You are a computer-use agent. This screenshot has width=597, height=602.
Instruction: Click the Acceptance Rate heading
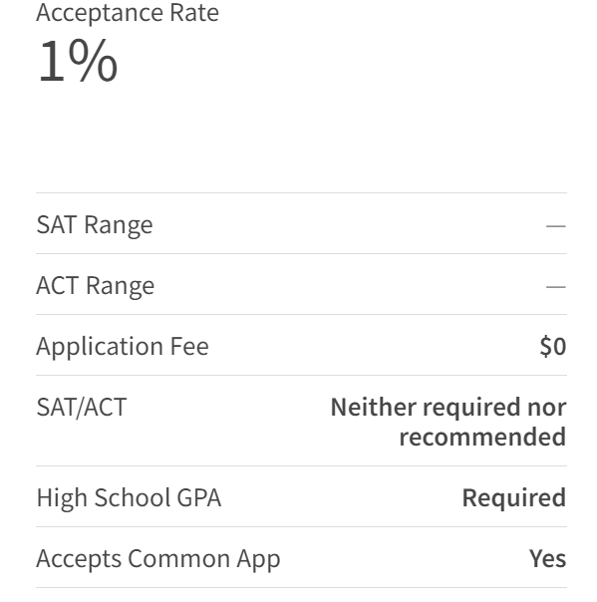pos(128,13)
